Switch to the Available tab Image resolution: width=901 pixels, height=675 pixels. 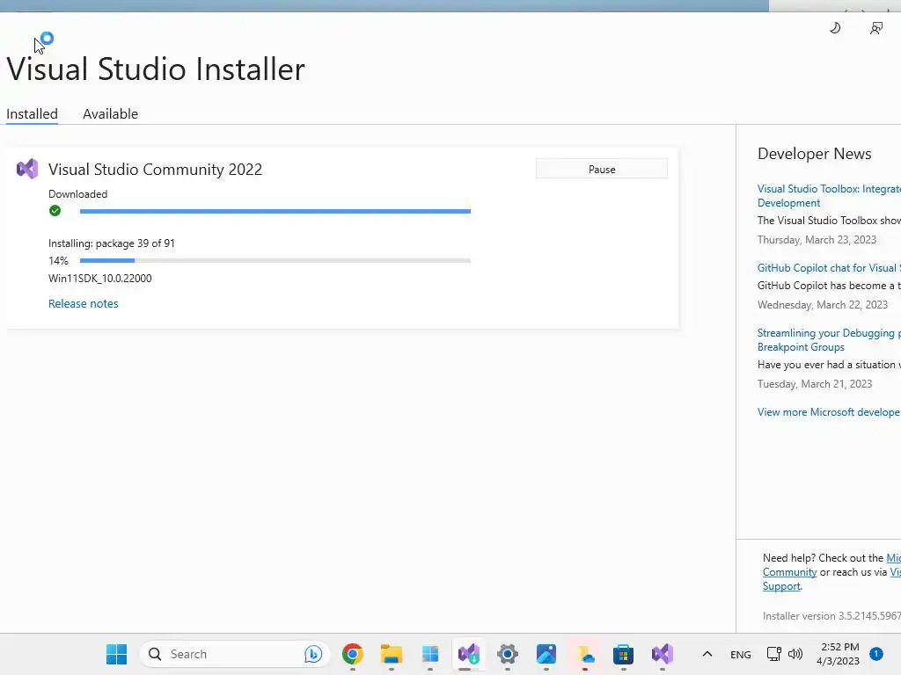pos(110,113)
